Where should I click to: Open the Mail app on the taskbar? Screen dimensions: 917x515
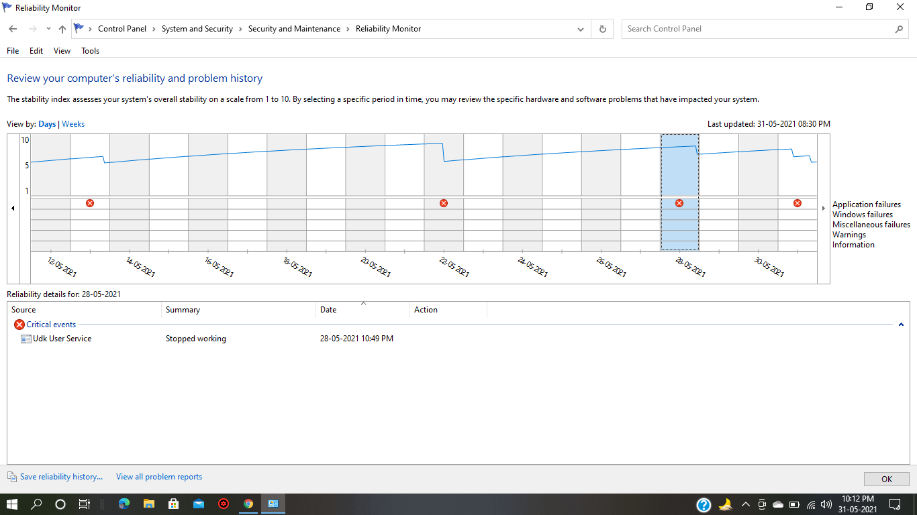(x=199, y=504)
